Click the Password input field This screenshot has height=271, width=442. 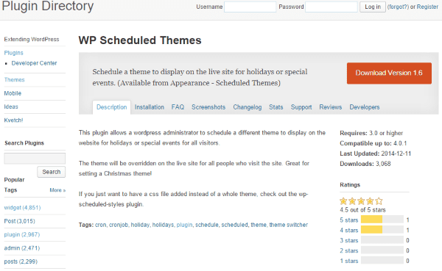coord(331,7)
